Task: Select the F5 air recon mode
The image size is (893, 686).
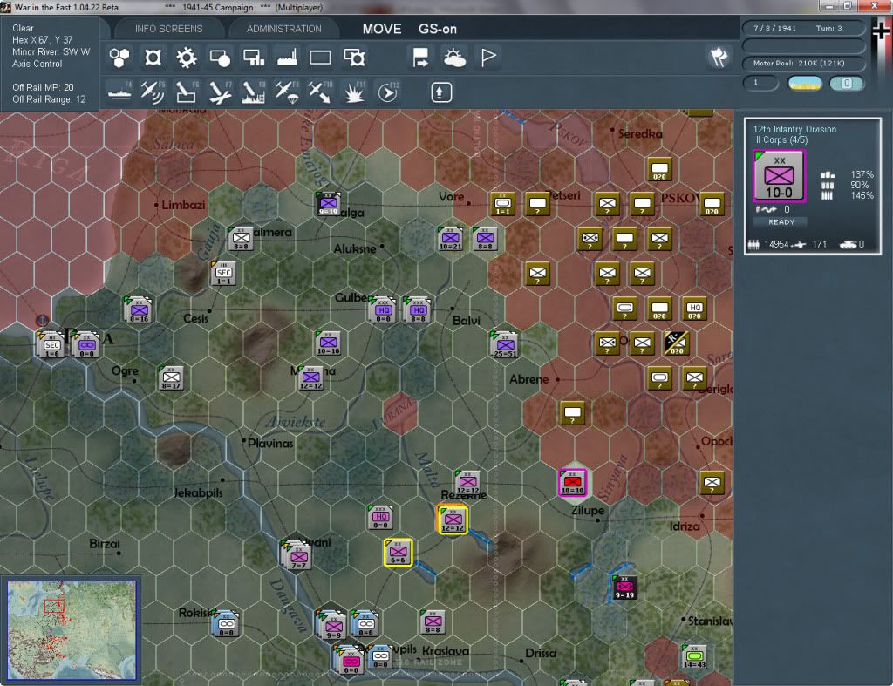Action: click(x=153, y=92)
